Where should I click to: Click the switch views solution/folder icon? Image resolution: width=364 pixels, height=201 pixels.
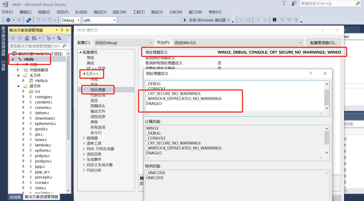tap(34, 38)
